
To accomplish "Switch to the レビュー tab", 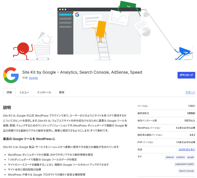I will (x=24, y=92).
